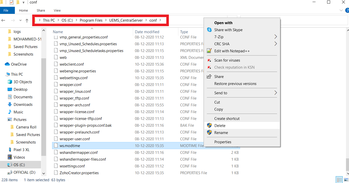349x183 pixels.
Task: Click the Up one level arrow
Action: [27, 21]
